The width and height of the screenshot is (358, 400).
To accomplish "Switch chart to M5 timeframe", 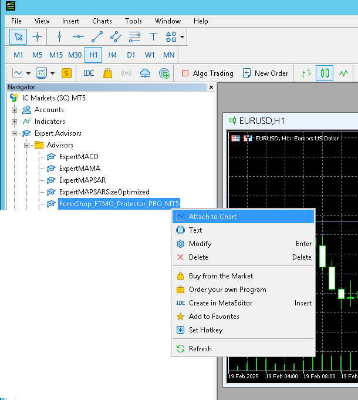I will (x=37, y=55).
